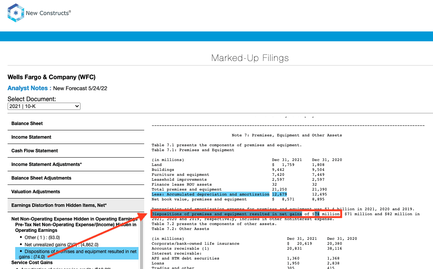Select the sidebar Dispositions item showing (74.0)

77,254
